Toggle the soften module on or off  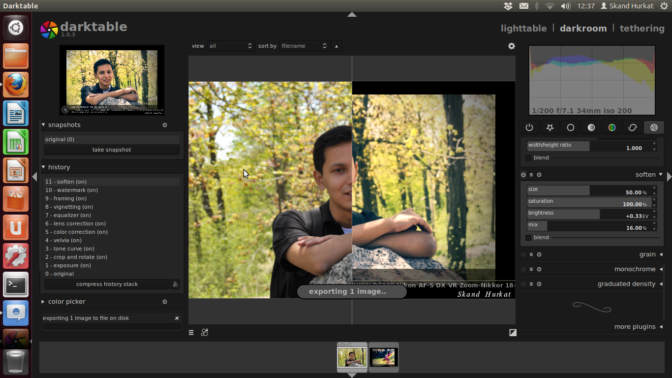pyautogui.click(x=523, y=175)
